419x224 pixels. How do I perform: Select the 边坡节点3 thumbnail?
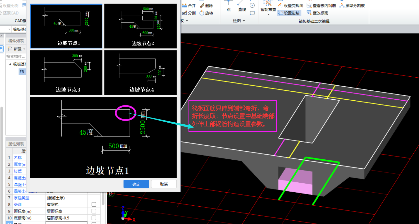click(x=66, y=73)
